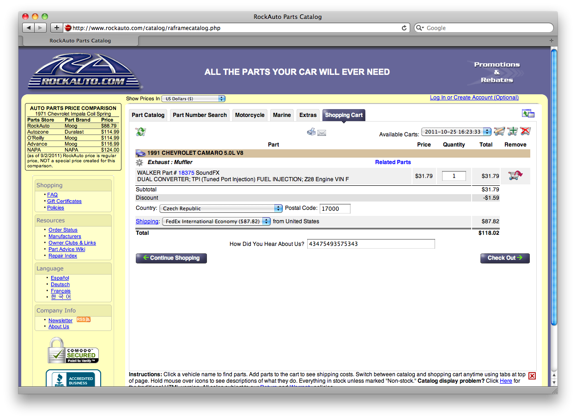Click the Comodo Secured badge
Screen dimensions: 576x416
(73, 351)
